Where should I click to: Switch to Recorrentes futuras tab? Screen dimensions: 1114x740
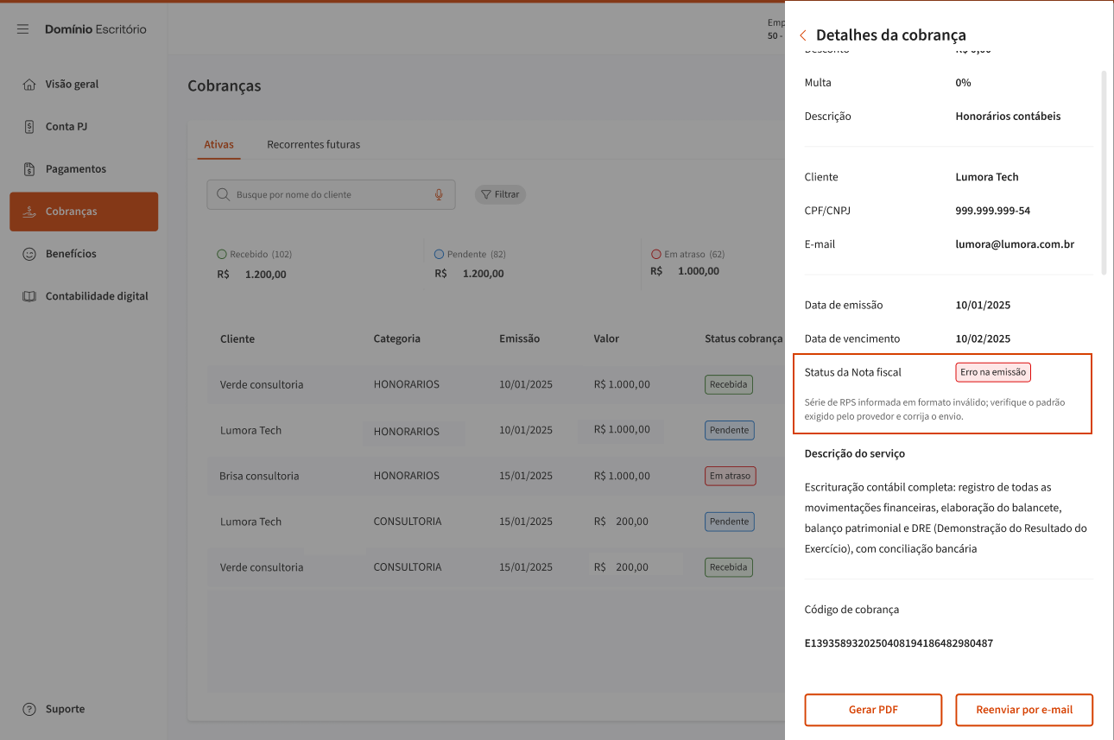click(313, 144)
